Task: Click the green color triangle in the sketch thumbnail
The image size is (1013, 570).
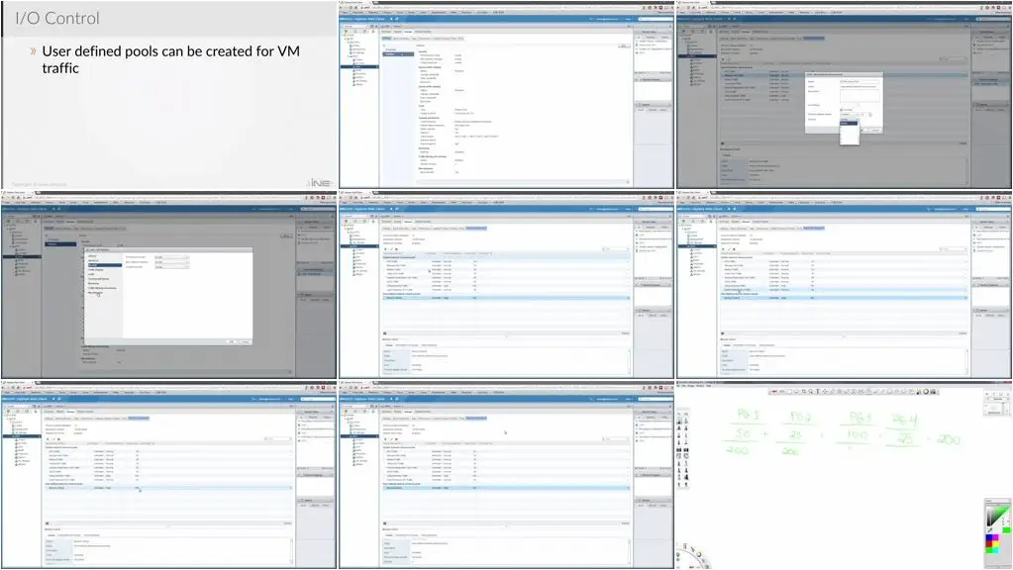Action: pos(998,517)
